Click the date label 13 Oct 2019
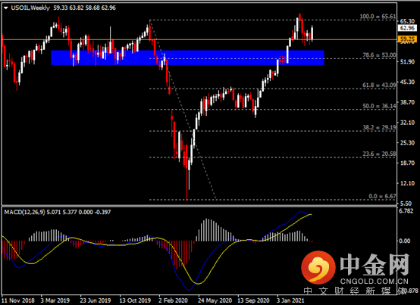Screen dimensions: 420x305 pos(135,300)
